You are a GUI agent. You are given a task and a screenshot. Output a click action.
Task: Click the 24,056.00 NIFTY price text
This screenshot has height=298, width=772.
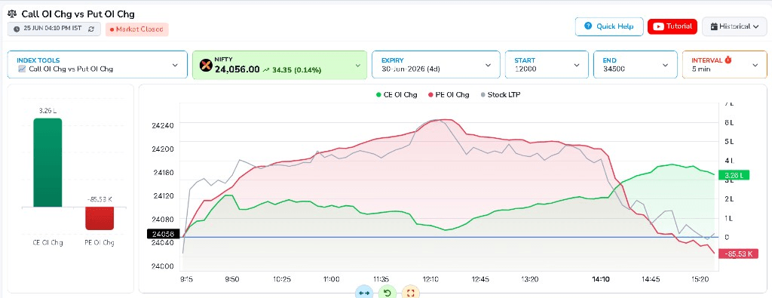[237, 69]
